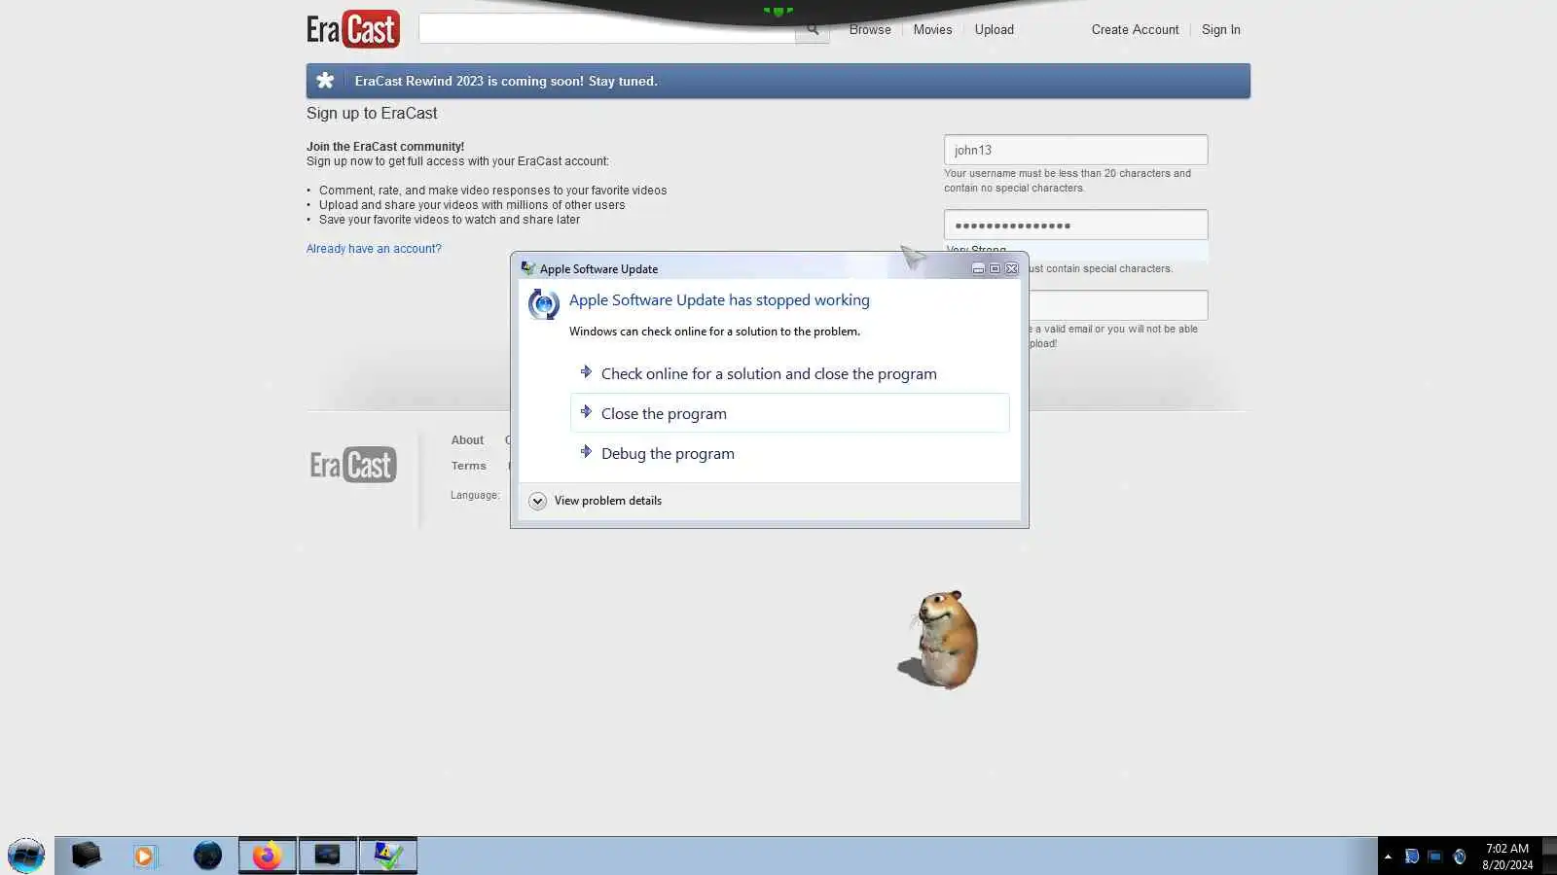This screenshot has height=875, width=1557.
Task: Maximize the Apple Software Update dialog
Action: [995, 268]
